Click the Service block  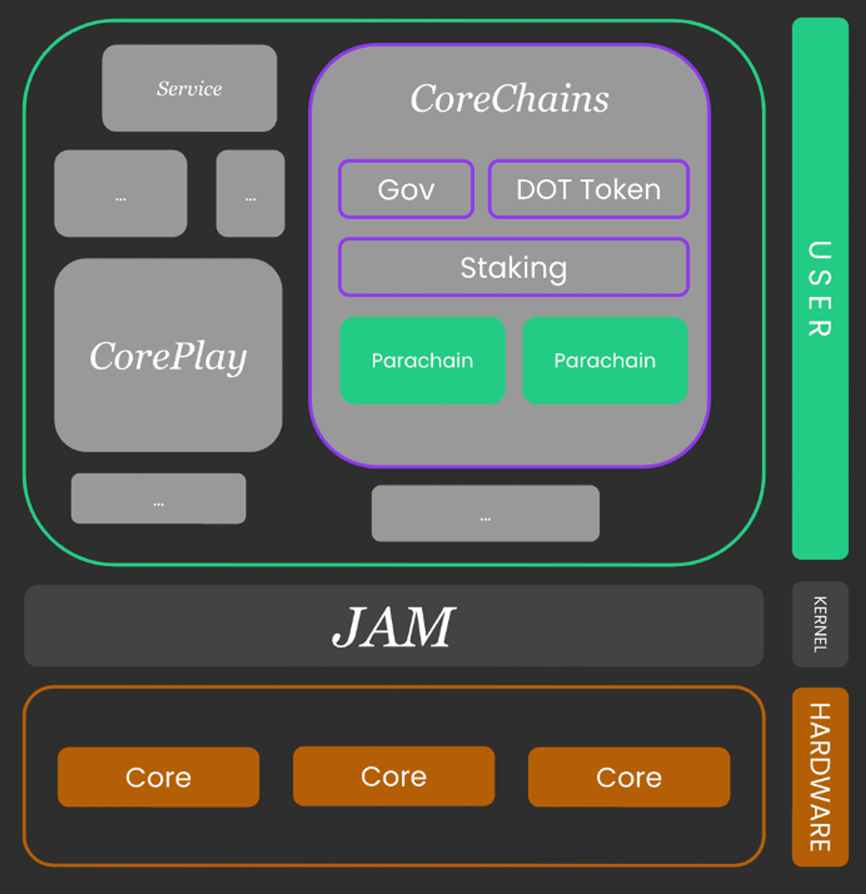coord(189,88)
